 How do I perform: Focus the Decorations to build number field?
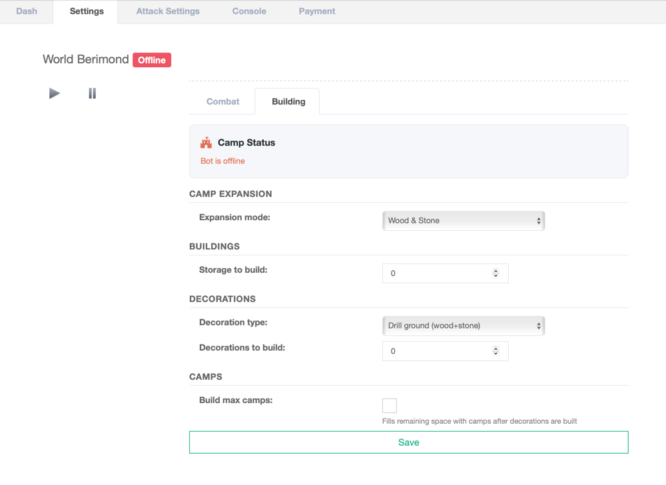(436, 351)
